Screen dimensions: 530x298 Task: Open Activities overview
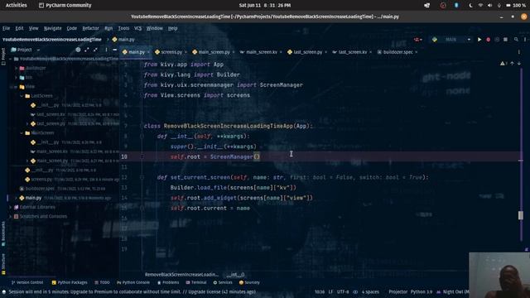tap(16, 5)
